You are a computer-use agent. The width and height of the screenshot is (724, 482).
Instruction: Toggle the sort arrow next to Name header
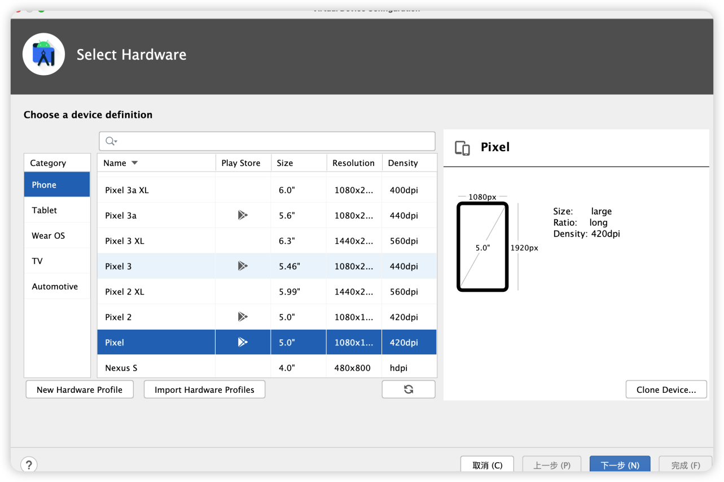pyautogui.click(x=134, y=163)
